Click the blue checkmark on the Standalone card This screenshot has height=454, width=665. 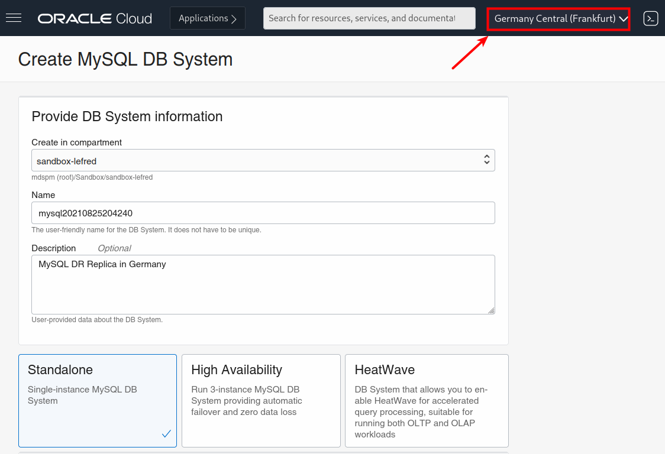[166, 434]
